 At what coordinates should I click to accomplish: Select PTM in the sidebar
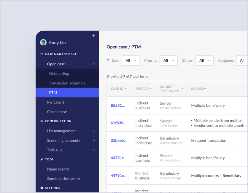point(67,93)
